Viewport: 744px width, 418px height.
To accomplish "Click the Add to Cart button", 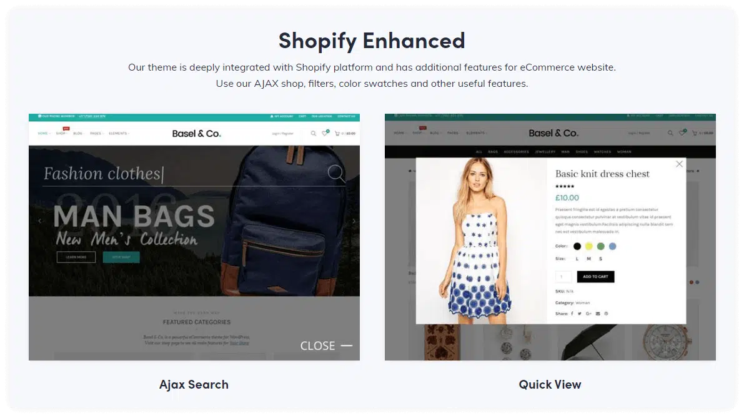I will coord(595,277).
